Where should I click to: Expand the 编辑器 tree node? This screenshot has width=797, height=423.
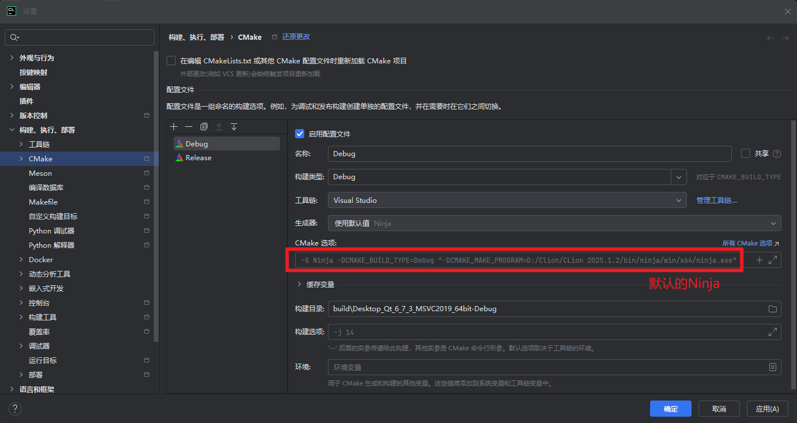(x=12, y=87)
